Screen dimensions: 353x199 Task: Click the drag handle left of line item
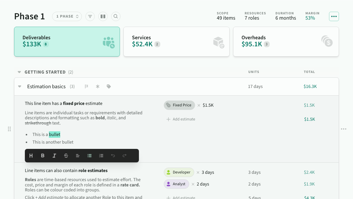coord(9,129)
